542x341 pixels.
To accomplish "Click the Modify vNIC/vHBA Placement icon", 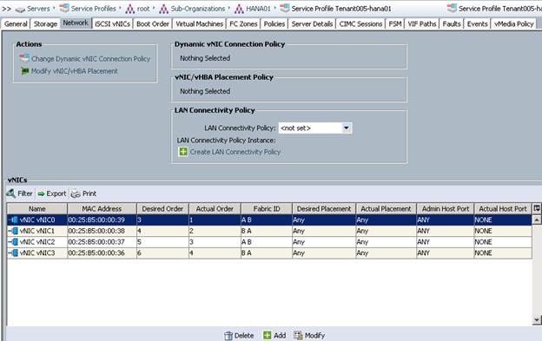I will point(24,71).
